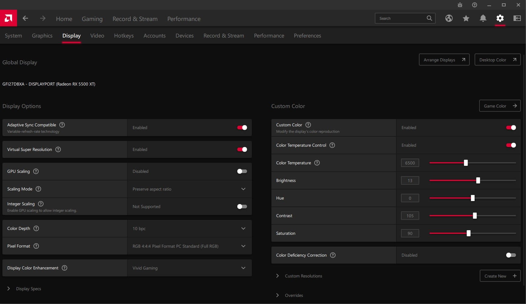
Task: Click the bug report icon
Action: [x=460, y=5]
